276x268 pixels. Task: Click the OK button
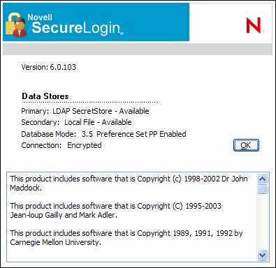coord(246,145)
